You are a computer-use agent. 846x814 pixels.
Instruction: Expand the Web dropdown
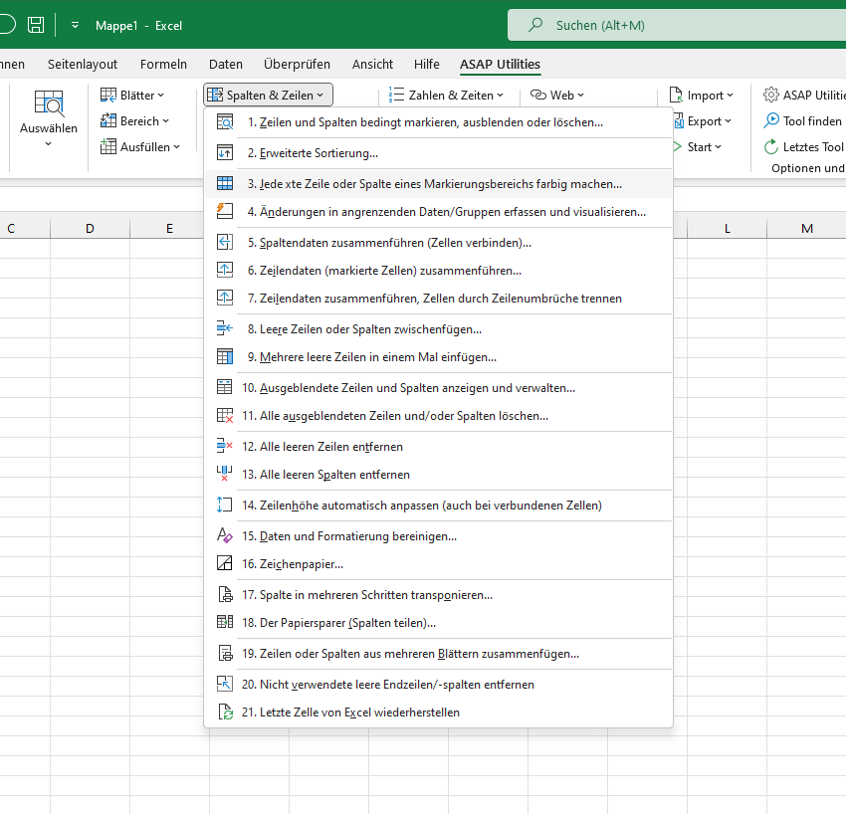pos(556,95)
